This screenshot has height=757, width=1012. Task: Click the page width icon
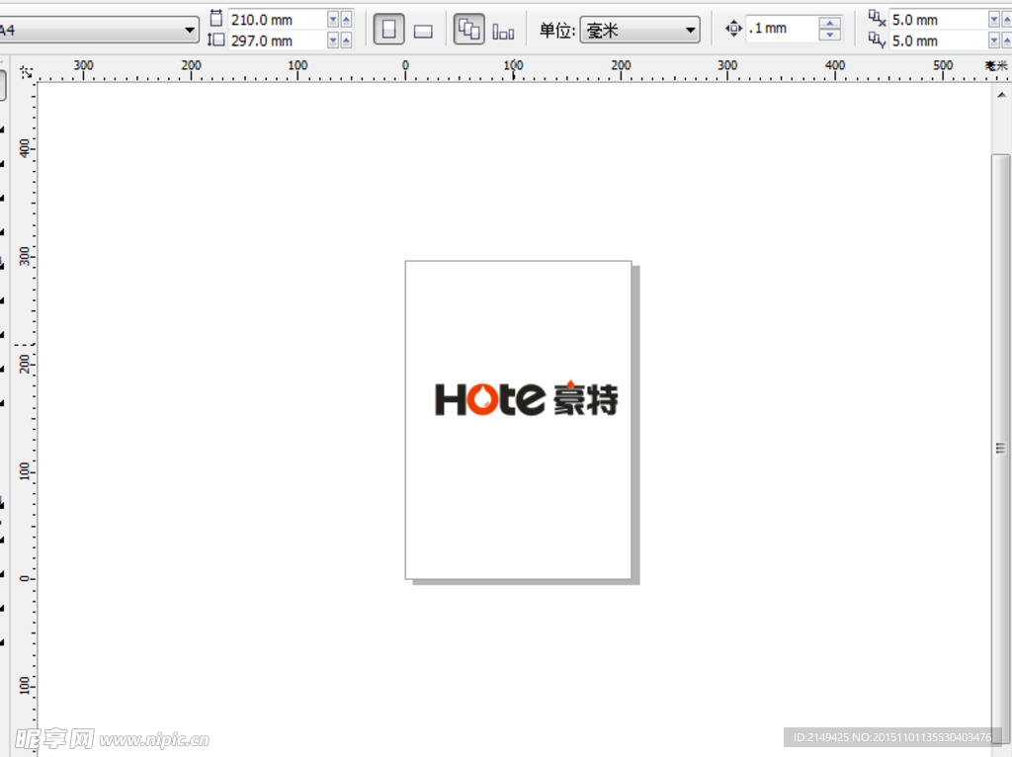(216, 18)
